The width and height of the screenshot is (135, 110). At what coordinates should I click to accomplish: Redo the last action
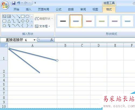coord(26,3)
